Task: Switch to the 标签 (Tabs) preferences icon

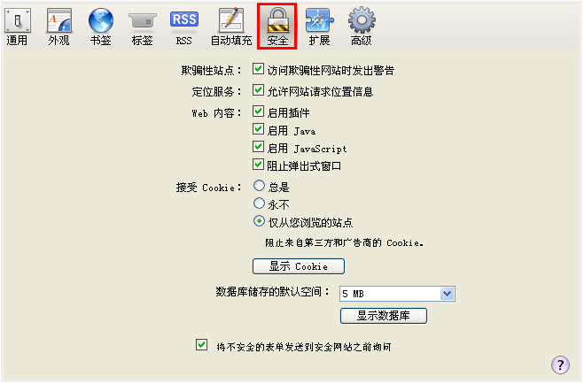Action: (143, 27)
